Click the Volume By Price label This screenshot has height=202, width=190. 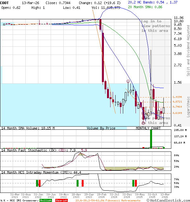pyautogui.click(x=101, y=128)
